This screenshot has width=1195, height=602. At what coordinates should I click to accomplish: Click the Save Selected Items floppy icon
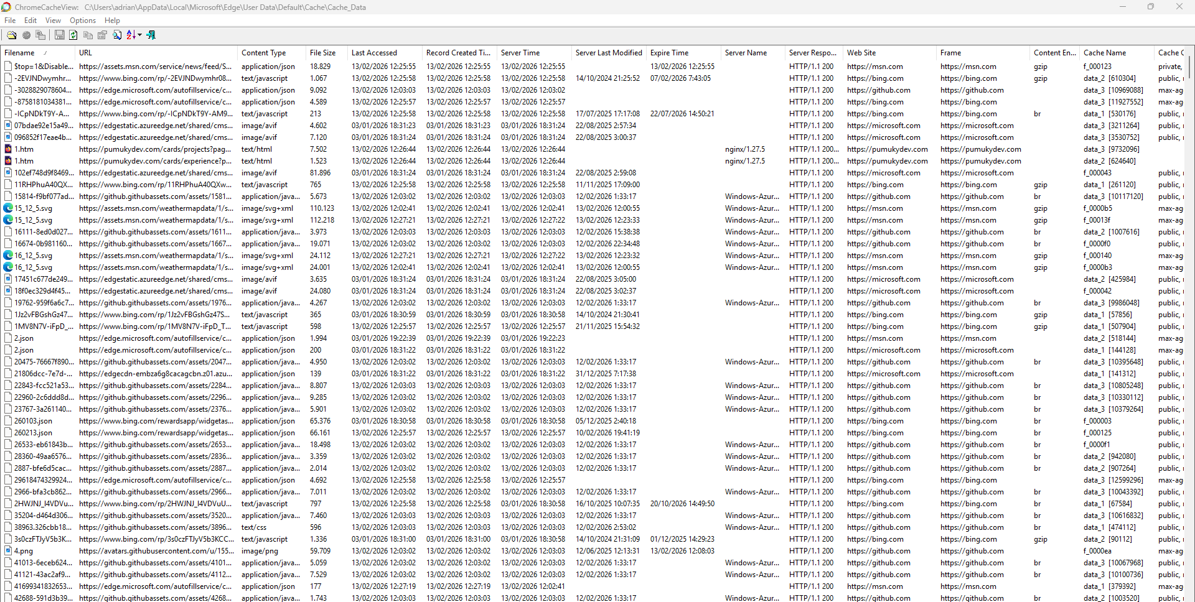point(59,35)
